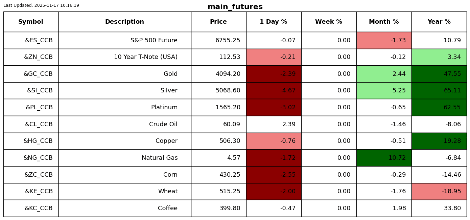Select the Description column header
This screenshot has width=470, height=220.
click(124, 22)
